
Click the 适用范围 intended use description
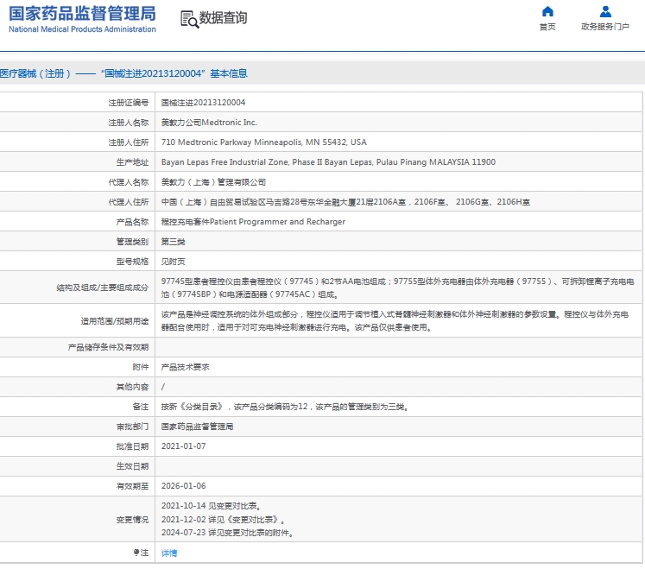[395, 321]
